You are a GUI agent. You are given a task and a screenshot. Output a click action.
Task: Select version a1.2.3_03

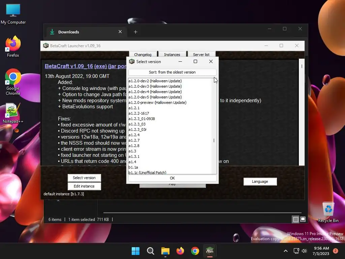point(170,124)
